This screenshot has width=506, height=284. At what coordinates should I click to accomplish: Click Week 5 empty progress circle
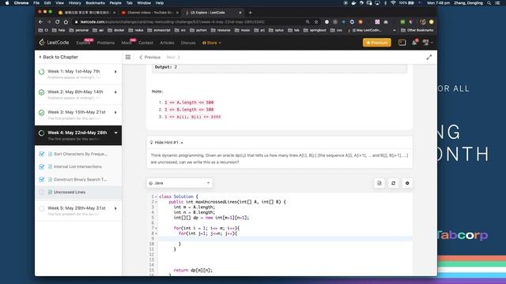[x=41, y=208]
